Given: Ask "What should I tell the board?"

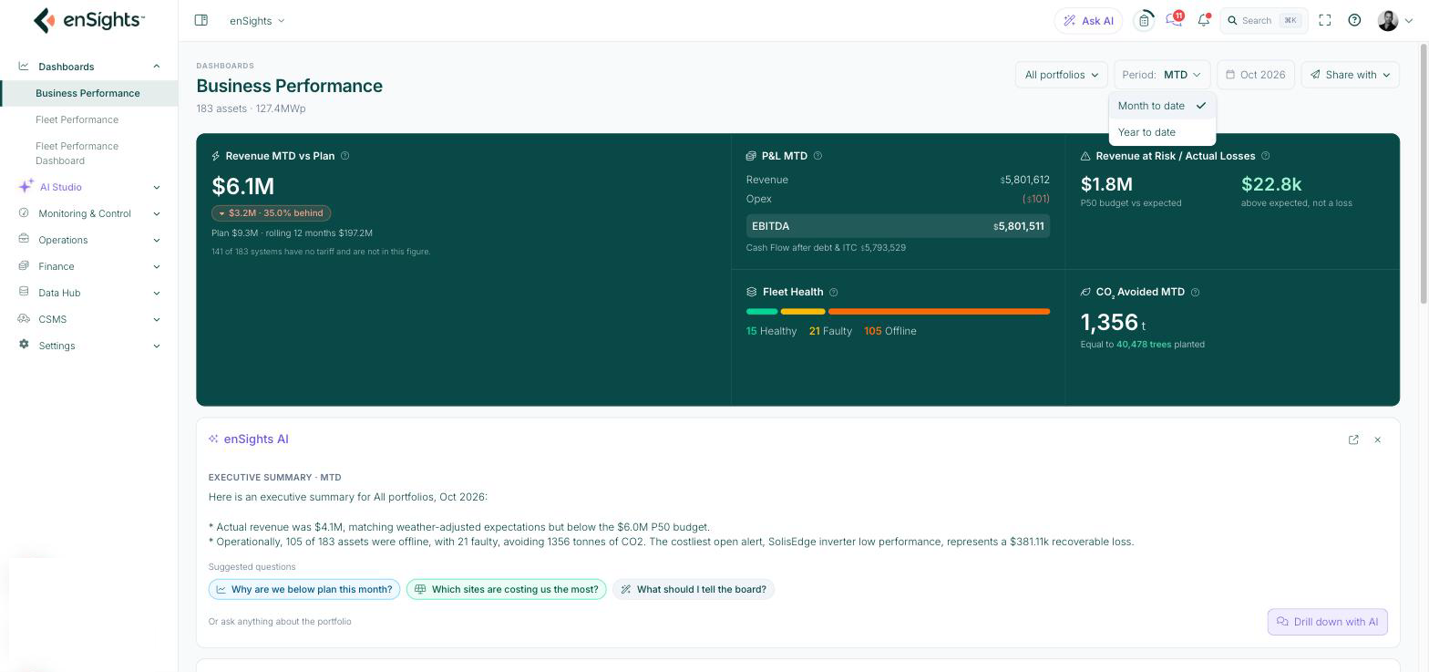Looking at the screenshot, I should 694,589.
